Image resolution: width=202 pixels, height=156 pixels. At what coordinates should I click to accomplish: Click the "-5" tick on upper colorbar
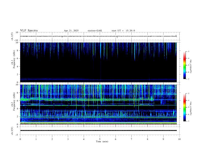tap(188, 65)
